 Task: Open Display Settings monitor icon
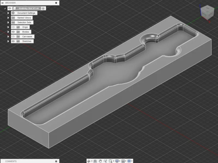[117, 161]
